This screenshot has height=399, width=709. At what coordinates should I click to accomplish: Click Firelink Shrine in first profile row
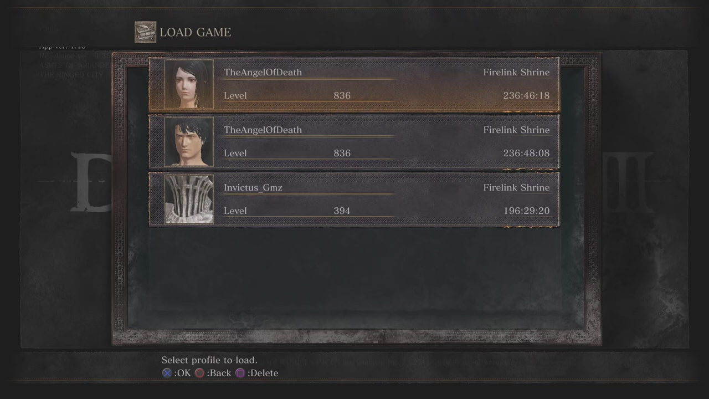[516, 72]
